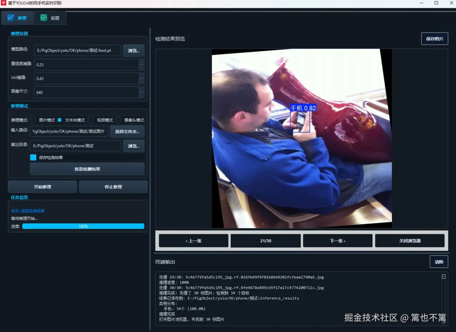Switch to the 设置 tab

pos(50,17)
